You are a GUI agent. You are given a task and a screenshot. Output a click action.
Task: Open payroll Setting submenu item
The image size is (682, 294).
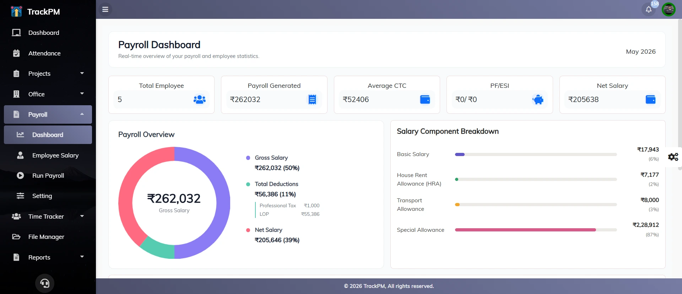pos(48,196)
